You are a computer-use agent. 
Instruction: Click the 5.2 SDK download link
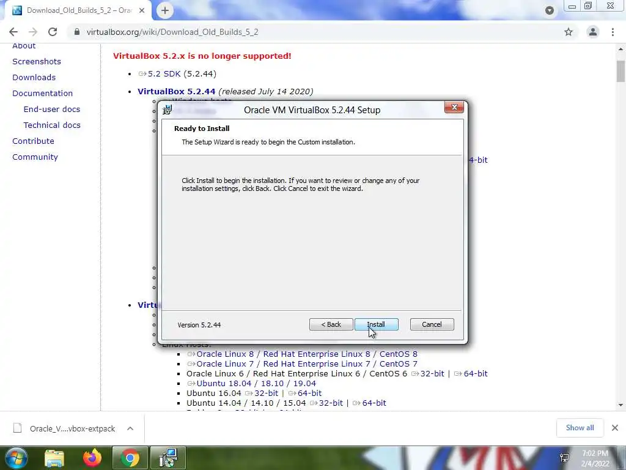tap(164, 74)
